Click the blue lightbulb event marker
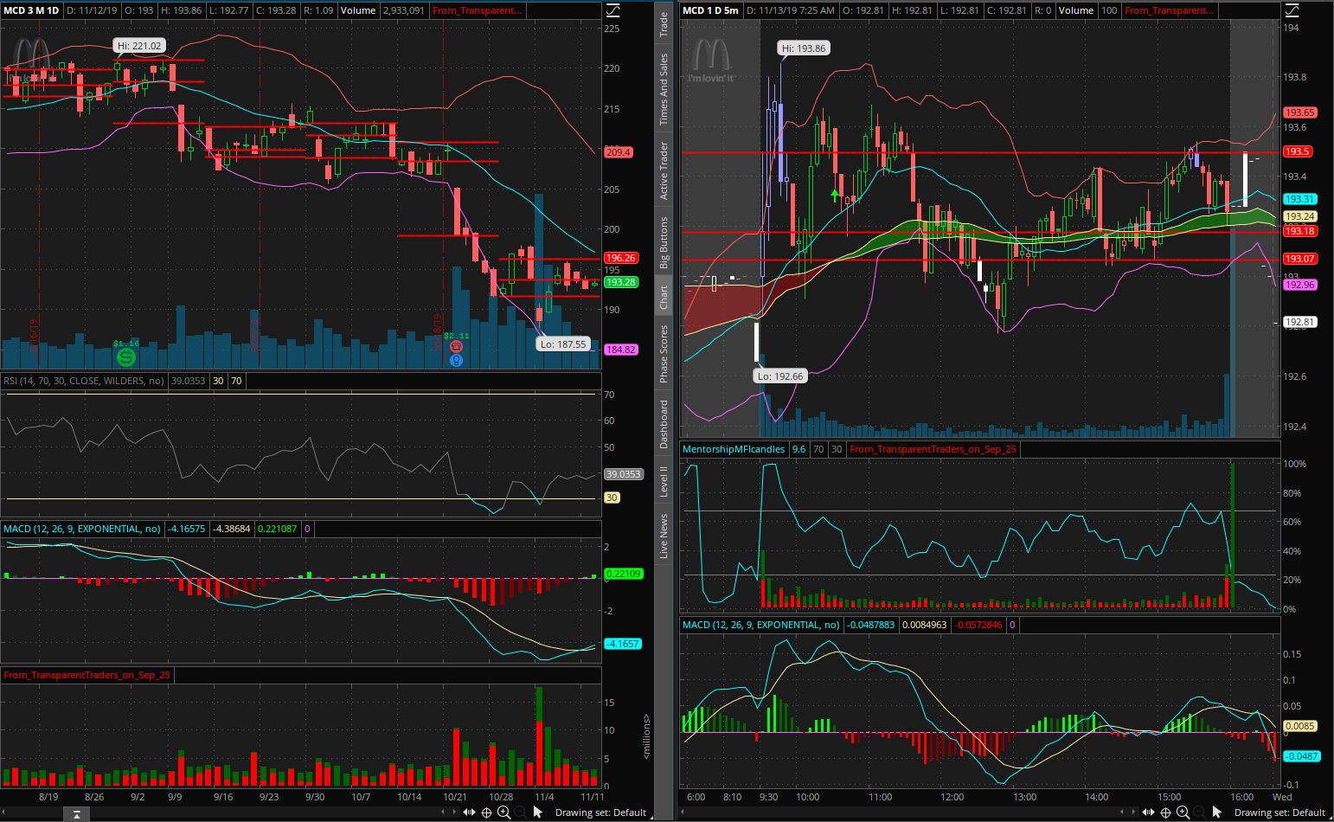This screenshot has width=1334, height=822. (457, 359)
